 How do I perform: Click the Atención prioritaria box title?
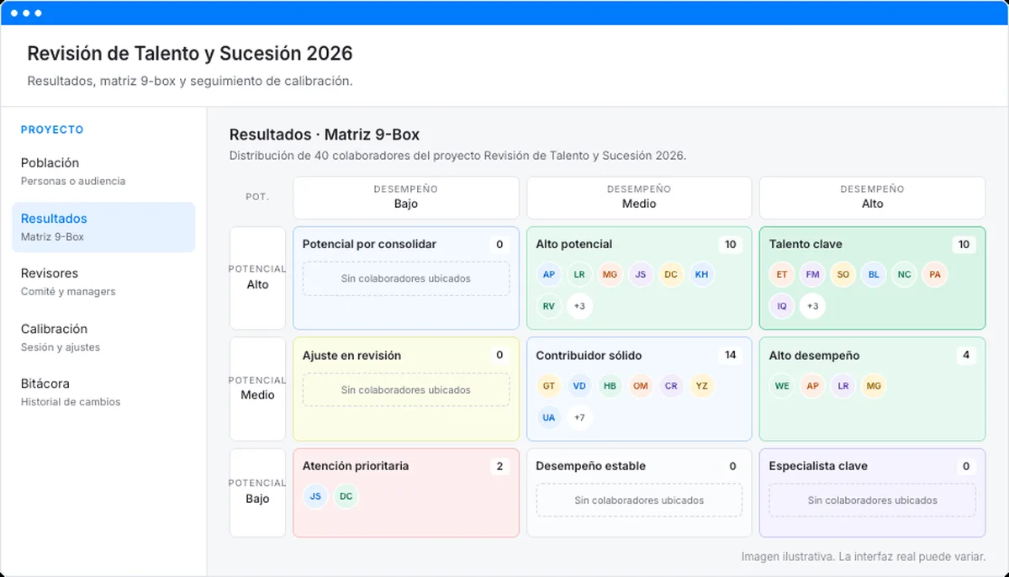tap(356, 466)
